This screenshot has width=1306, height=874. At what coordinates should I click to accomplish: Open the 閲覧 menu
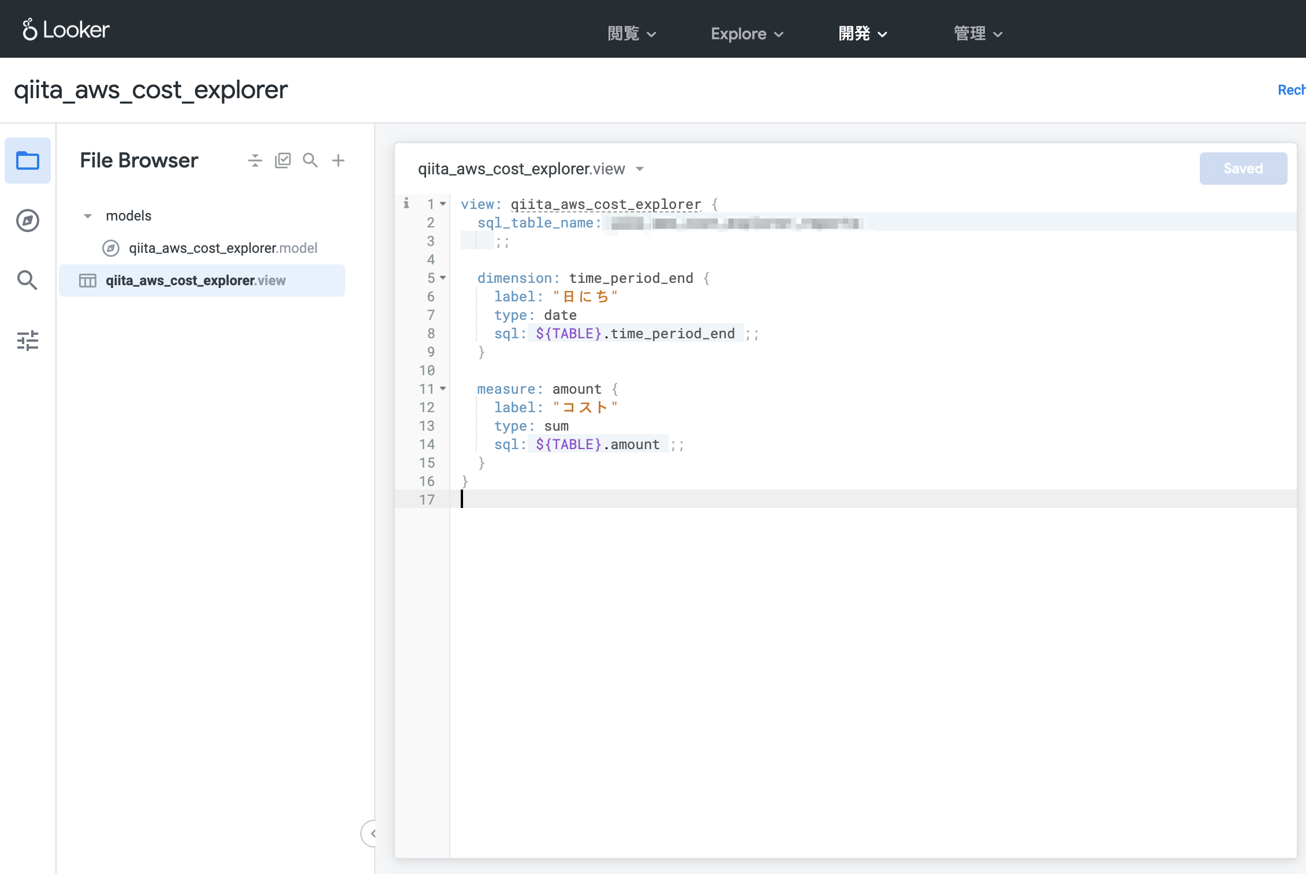[x=632, y=33]
